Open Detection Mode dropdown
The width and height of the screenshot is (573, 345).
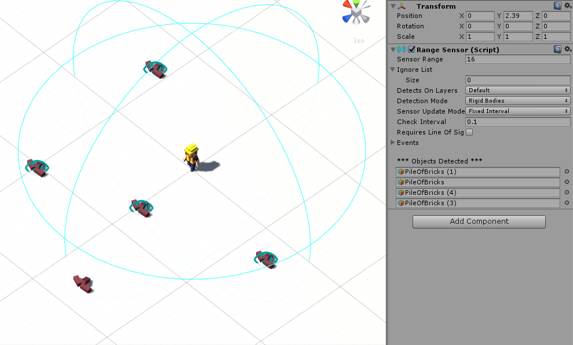pyautogui.click(x=518, y=101)
